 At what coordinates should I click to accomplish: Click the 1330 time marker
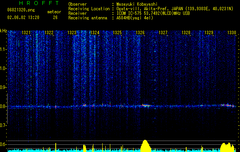click(232, 33)
